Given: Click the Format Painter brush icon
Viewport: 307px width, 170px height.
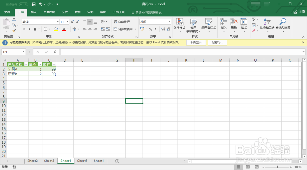Looking at the screenshot, I should [14, 31].
